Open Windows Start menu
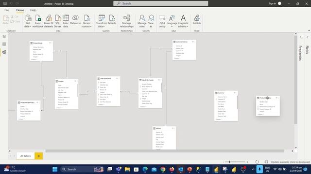 pyautogui.click(x=55, y=169)
